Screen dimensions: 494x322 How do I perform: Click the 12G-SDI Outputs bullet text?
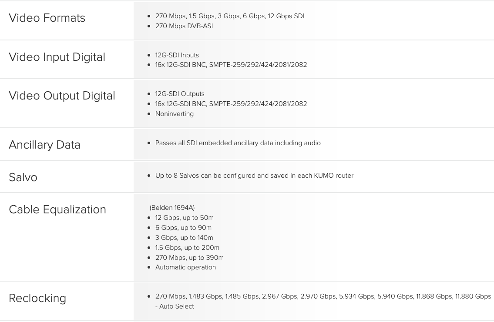coord(180,94)
